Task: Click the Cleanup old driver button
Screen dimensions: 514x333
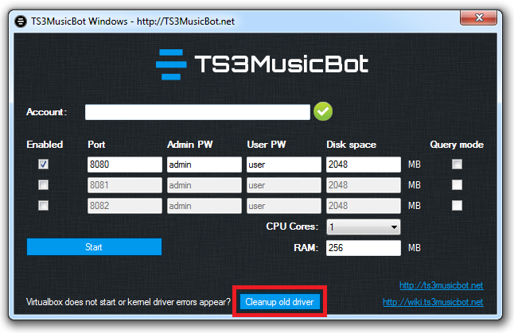Action: point(279,301)
